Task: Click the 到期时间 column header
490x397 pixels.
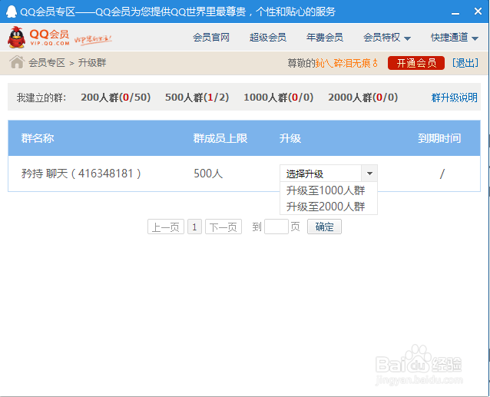Action: coord(439,138)
